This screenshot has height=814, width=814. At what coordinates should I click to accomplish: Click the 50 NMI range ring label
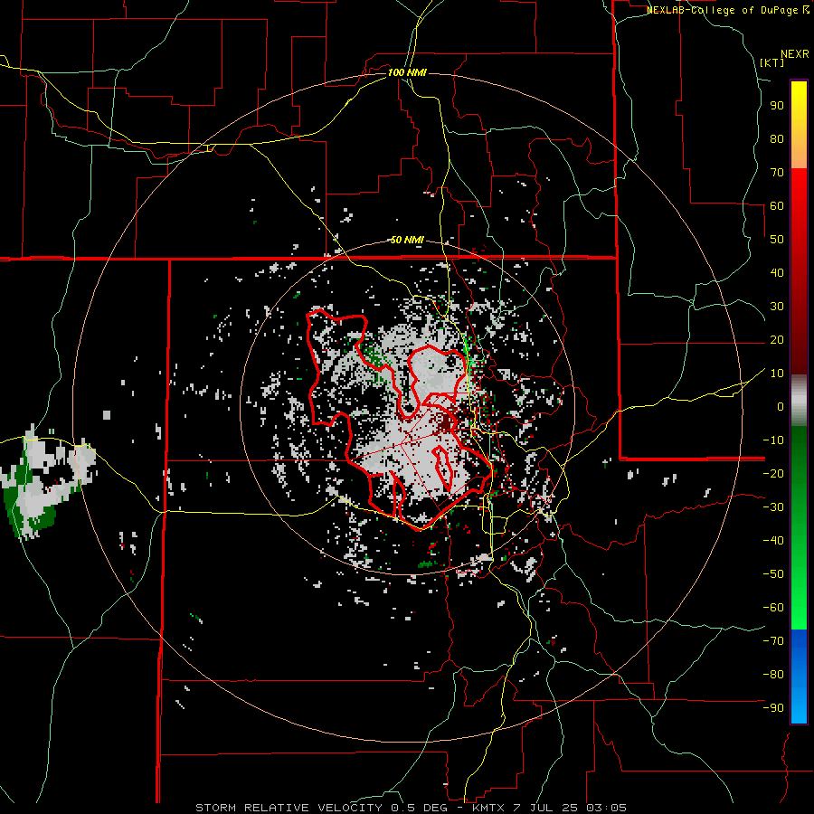point(407,240)
